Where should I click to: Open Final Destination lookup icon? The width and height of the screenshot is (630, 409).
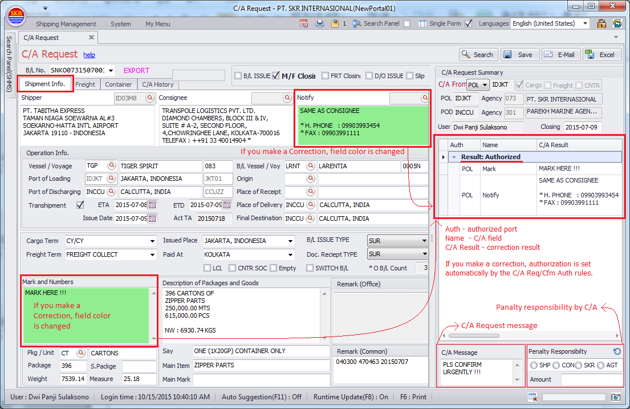click(x=311, y=218)
